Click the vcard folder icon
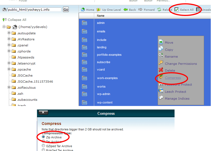The height and width of the screenshot is (151, 211). pyautogui.click(x=85, y=69)
